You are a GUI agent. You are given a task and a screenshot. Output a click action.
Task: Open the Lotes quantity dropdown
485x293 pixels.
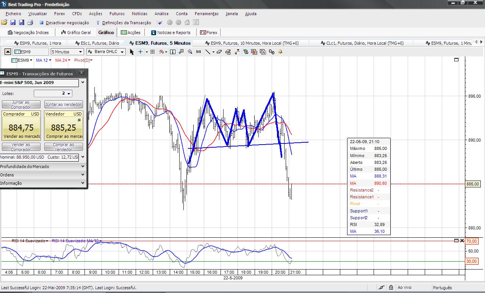69,93
